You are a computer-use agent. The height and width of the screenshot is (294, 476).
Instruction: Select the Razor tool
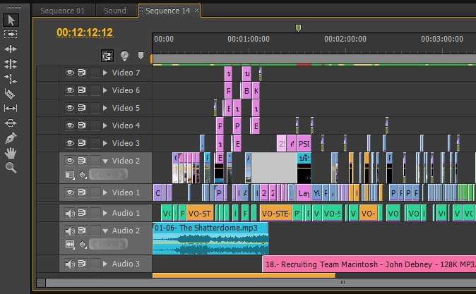point(10,94)
